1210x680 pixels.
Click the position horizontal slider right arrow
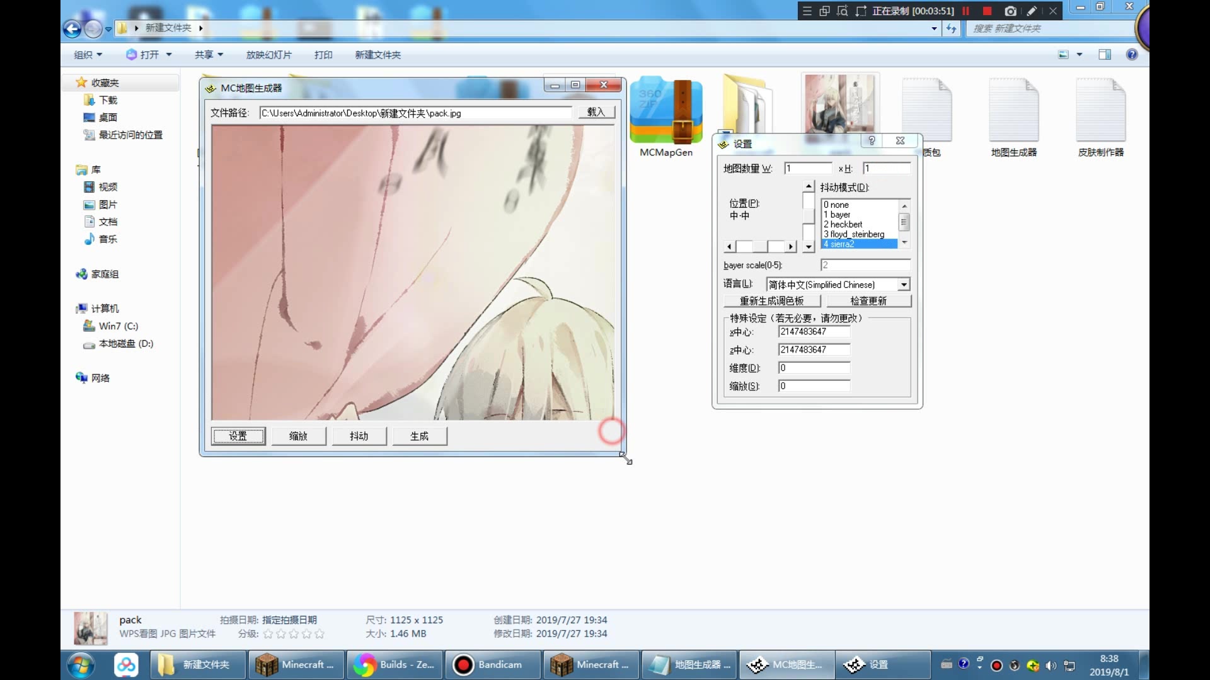[x=791, y=247]
